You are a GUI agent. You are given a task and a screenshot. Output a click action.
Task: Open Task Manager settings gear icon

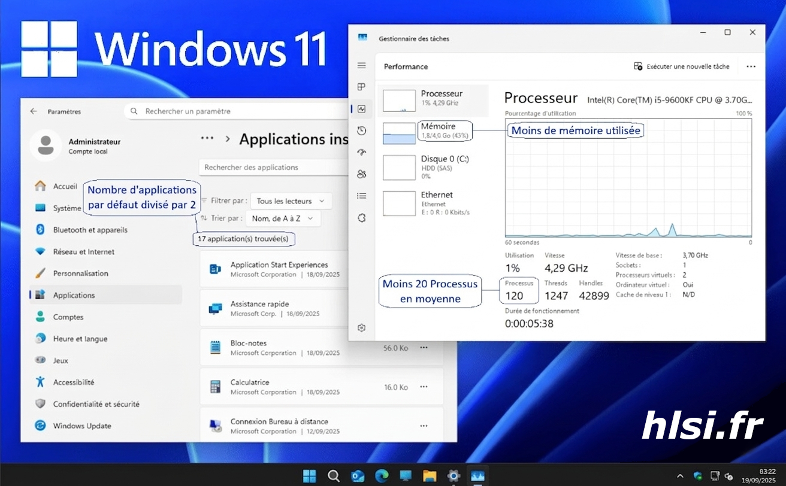[x=361, y=328]
